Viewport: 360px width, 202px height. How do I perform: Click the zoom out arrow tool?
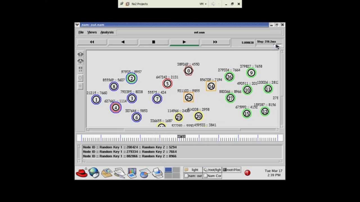click(80, 61)
